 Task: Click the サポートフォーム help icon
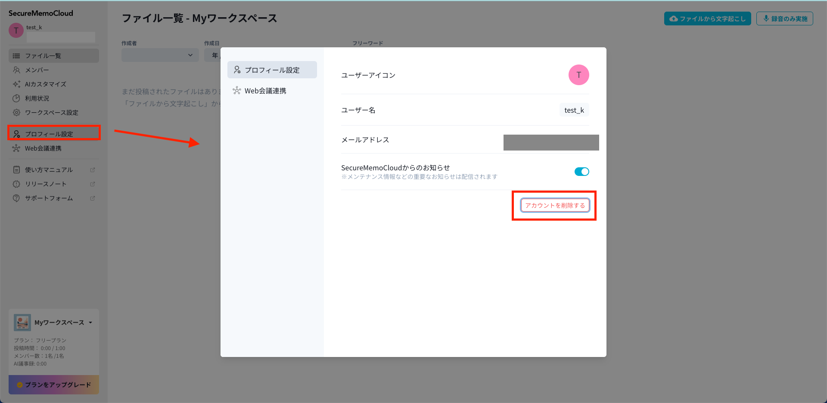tap(16, 198)
